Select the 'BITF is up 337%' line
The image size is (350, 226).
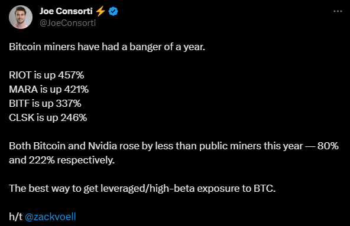[45, 103]
